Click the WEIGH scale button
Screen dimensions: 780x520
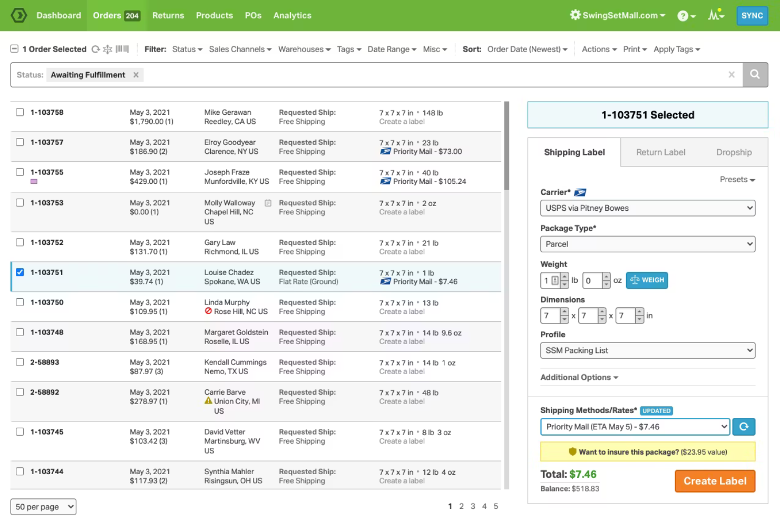pos(647,280)
